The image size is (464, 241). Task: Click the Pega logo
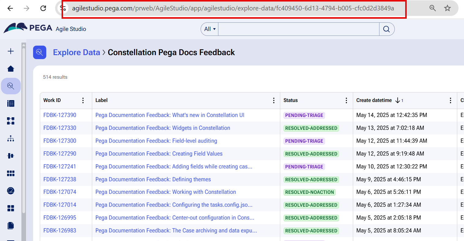(28, 28)
